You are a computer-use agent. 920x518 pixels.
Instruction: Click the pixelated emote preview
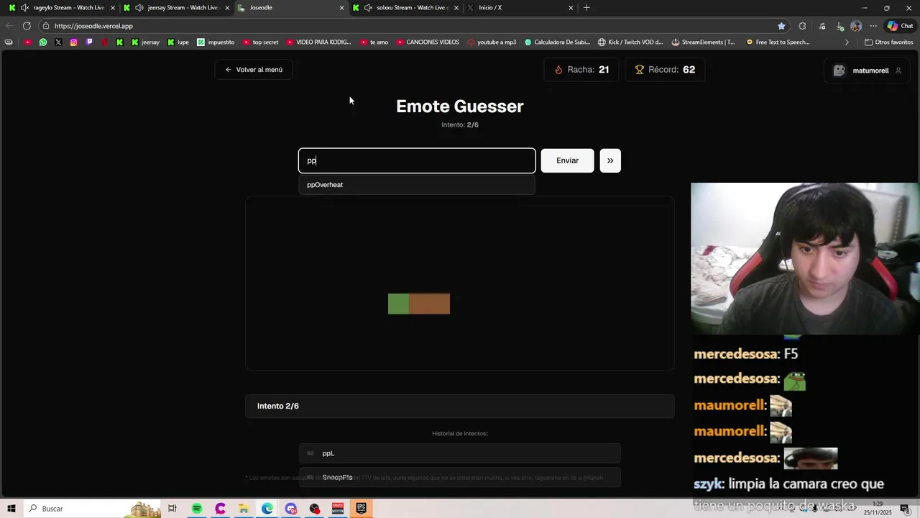pos(419,304)
